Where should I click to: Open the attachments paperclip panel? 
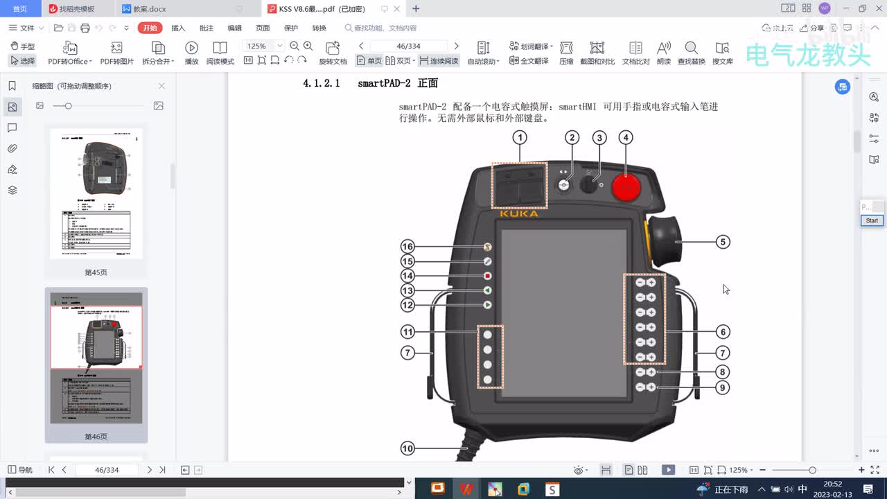point(12,148)
